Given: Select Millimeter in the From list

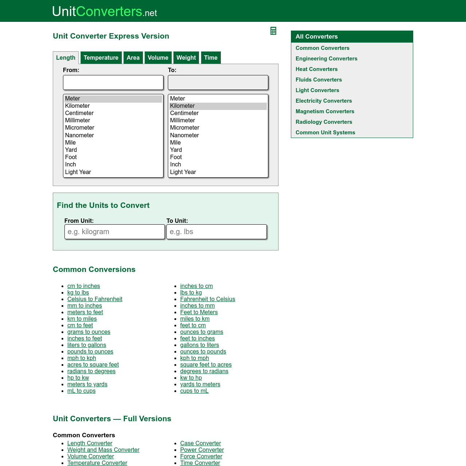Looking at the screenshot, I should point(113,121).
